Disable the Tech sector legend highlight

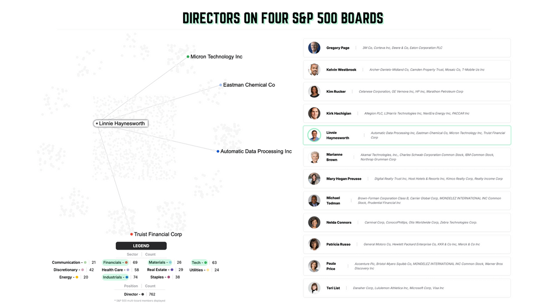[x=199, y=262]
